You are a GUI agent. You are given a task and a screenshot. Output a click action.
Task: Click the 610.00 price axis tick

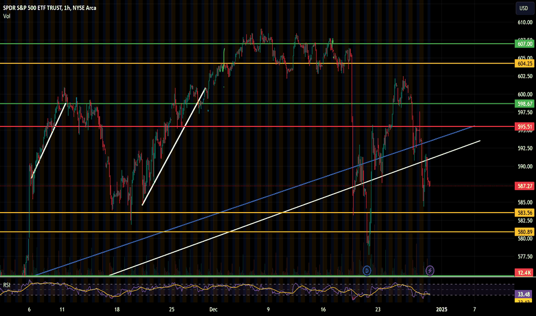[525, 22]
